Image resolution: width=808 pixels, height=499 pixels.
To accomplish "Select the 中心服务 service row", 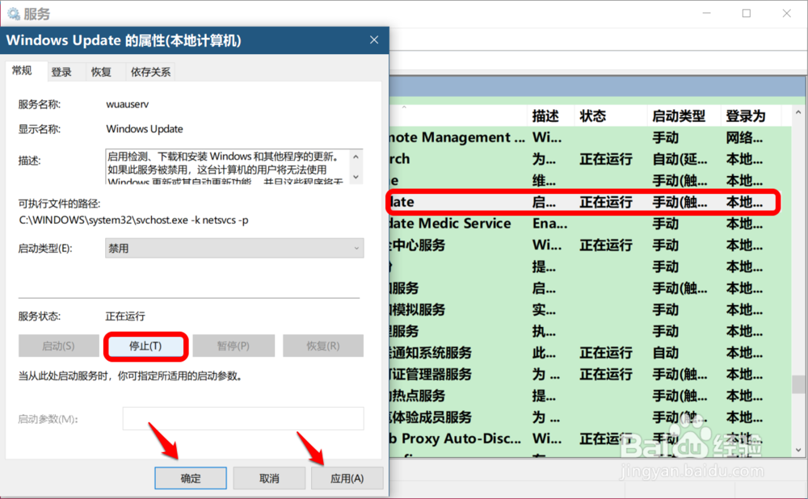I will [590, 245].
